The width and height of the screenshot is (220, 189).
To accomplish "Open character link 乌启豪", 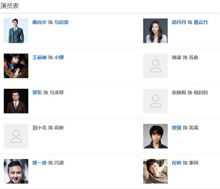I will (x=61, y=23).
